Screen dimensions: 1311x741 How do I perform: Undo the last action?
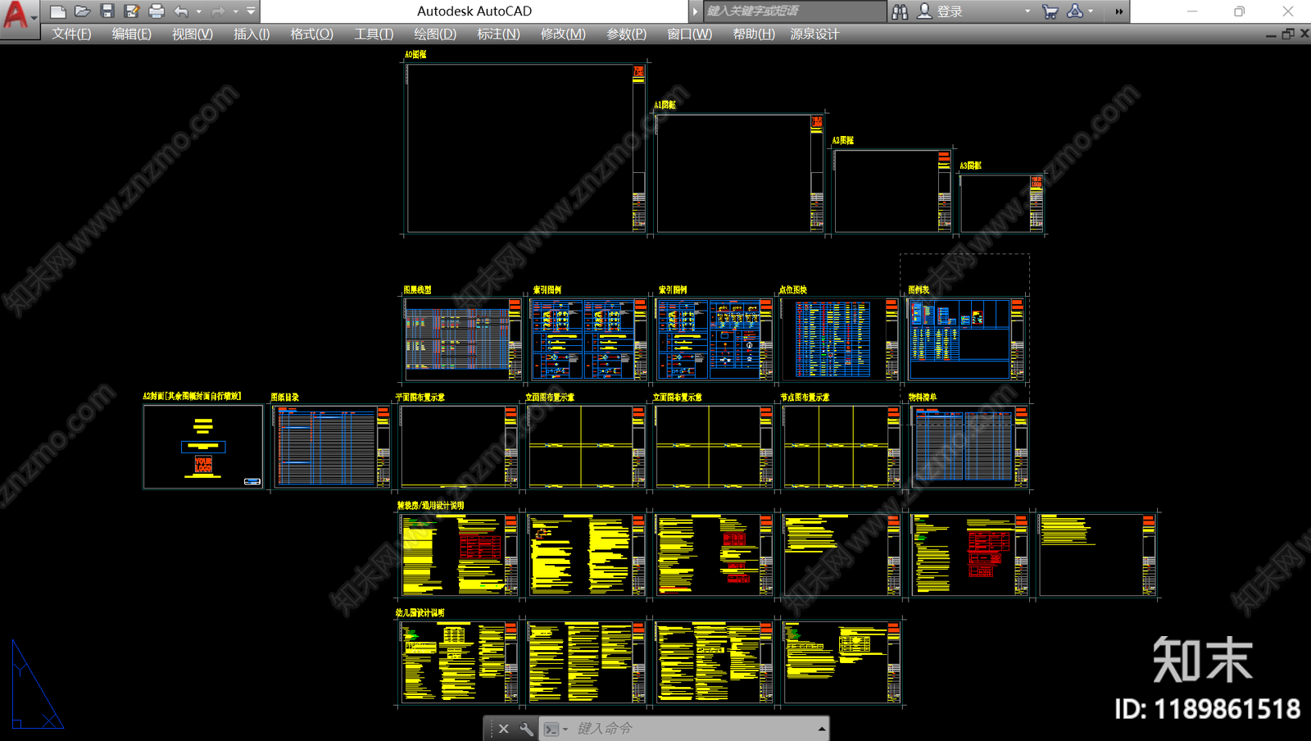[181, 11]
